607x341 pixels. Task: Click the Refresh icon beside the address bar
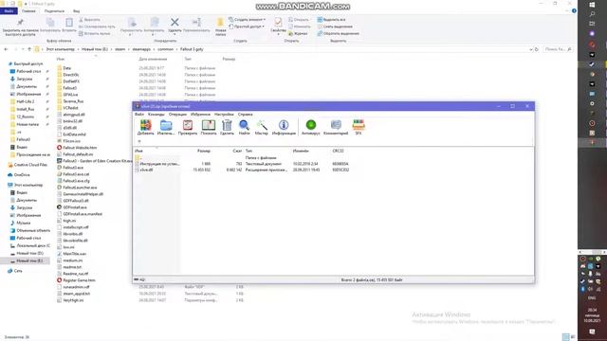point(537,49)
